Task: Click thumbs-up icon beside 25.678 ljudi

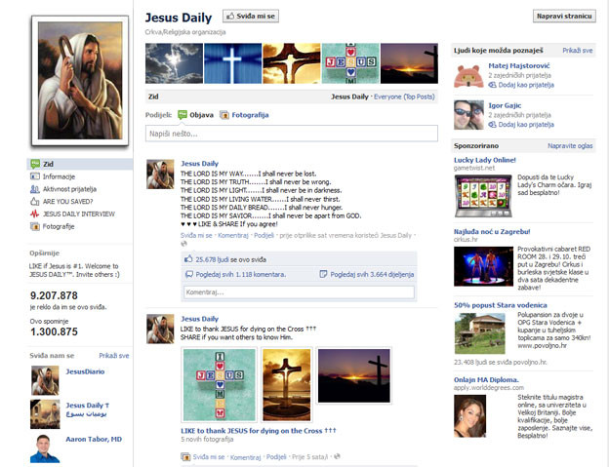Action: (188, 259)
